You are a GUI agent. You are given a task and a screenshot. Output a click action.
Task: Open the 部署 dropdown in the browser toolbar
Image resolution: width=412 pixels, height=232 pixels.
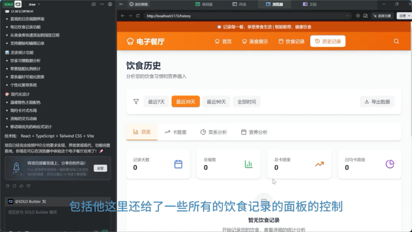(x=404, y=16)
